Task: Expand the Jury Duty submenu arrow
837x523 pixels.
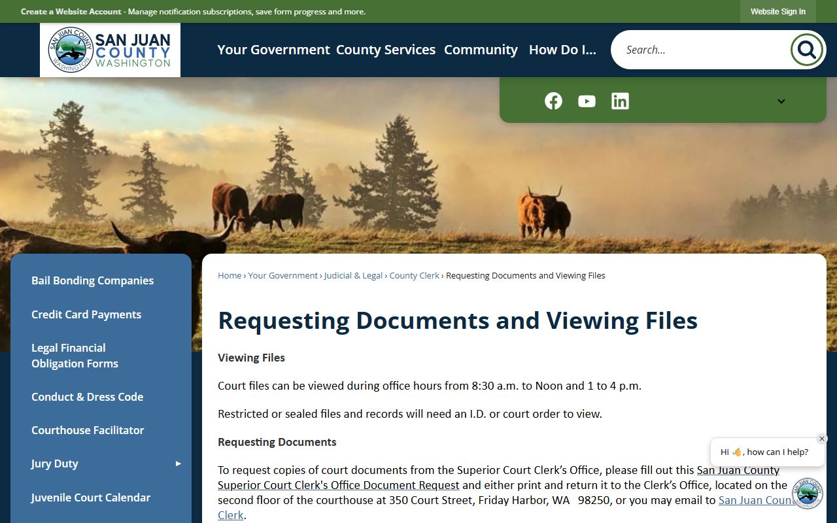Action: pos(179,464)
